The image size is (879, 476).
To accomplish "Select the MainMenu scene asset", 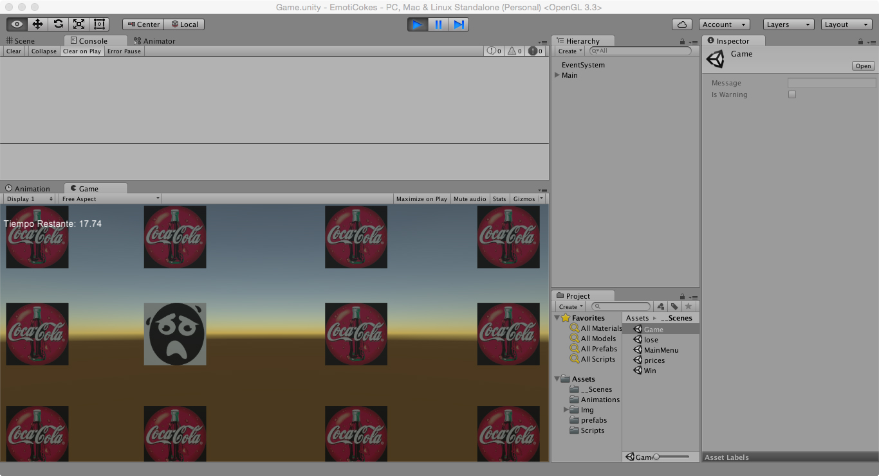I will coord(656,350).
